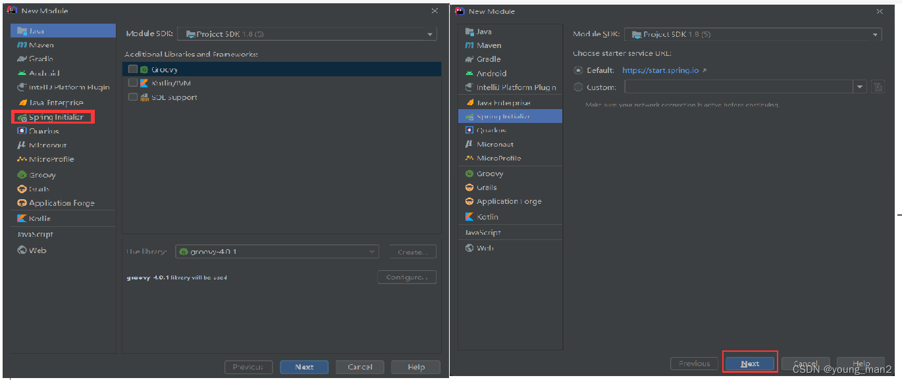This screenshot has width=902, height=382.
Task: Expand the Custom URL history dropdown arrow
Action: coord(860,87)
